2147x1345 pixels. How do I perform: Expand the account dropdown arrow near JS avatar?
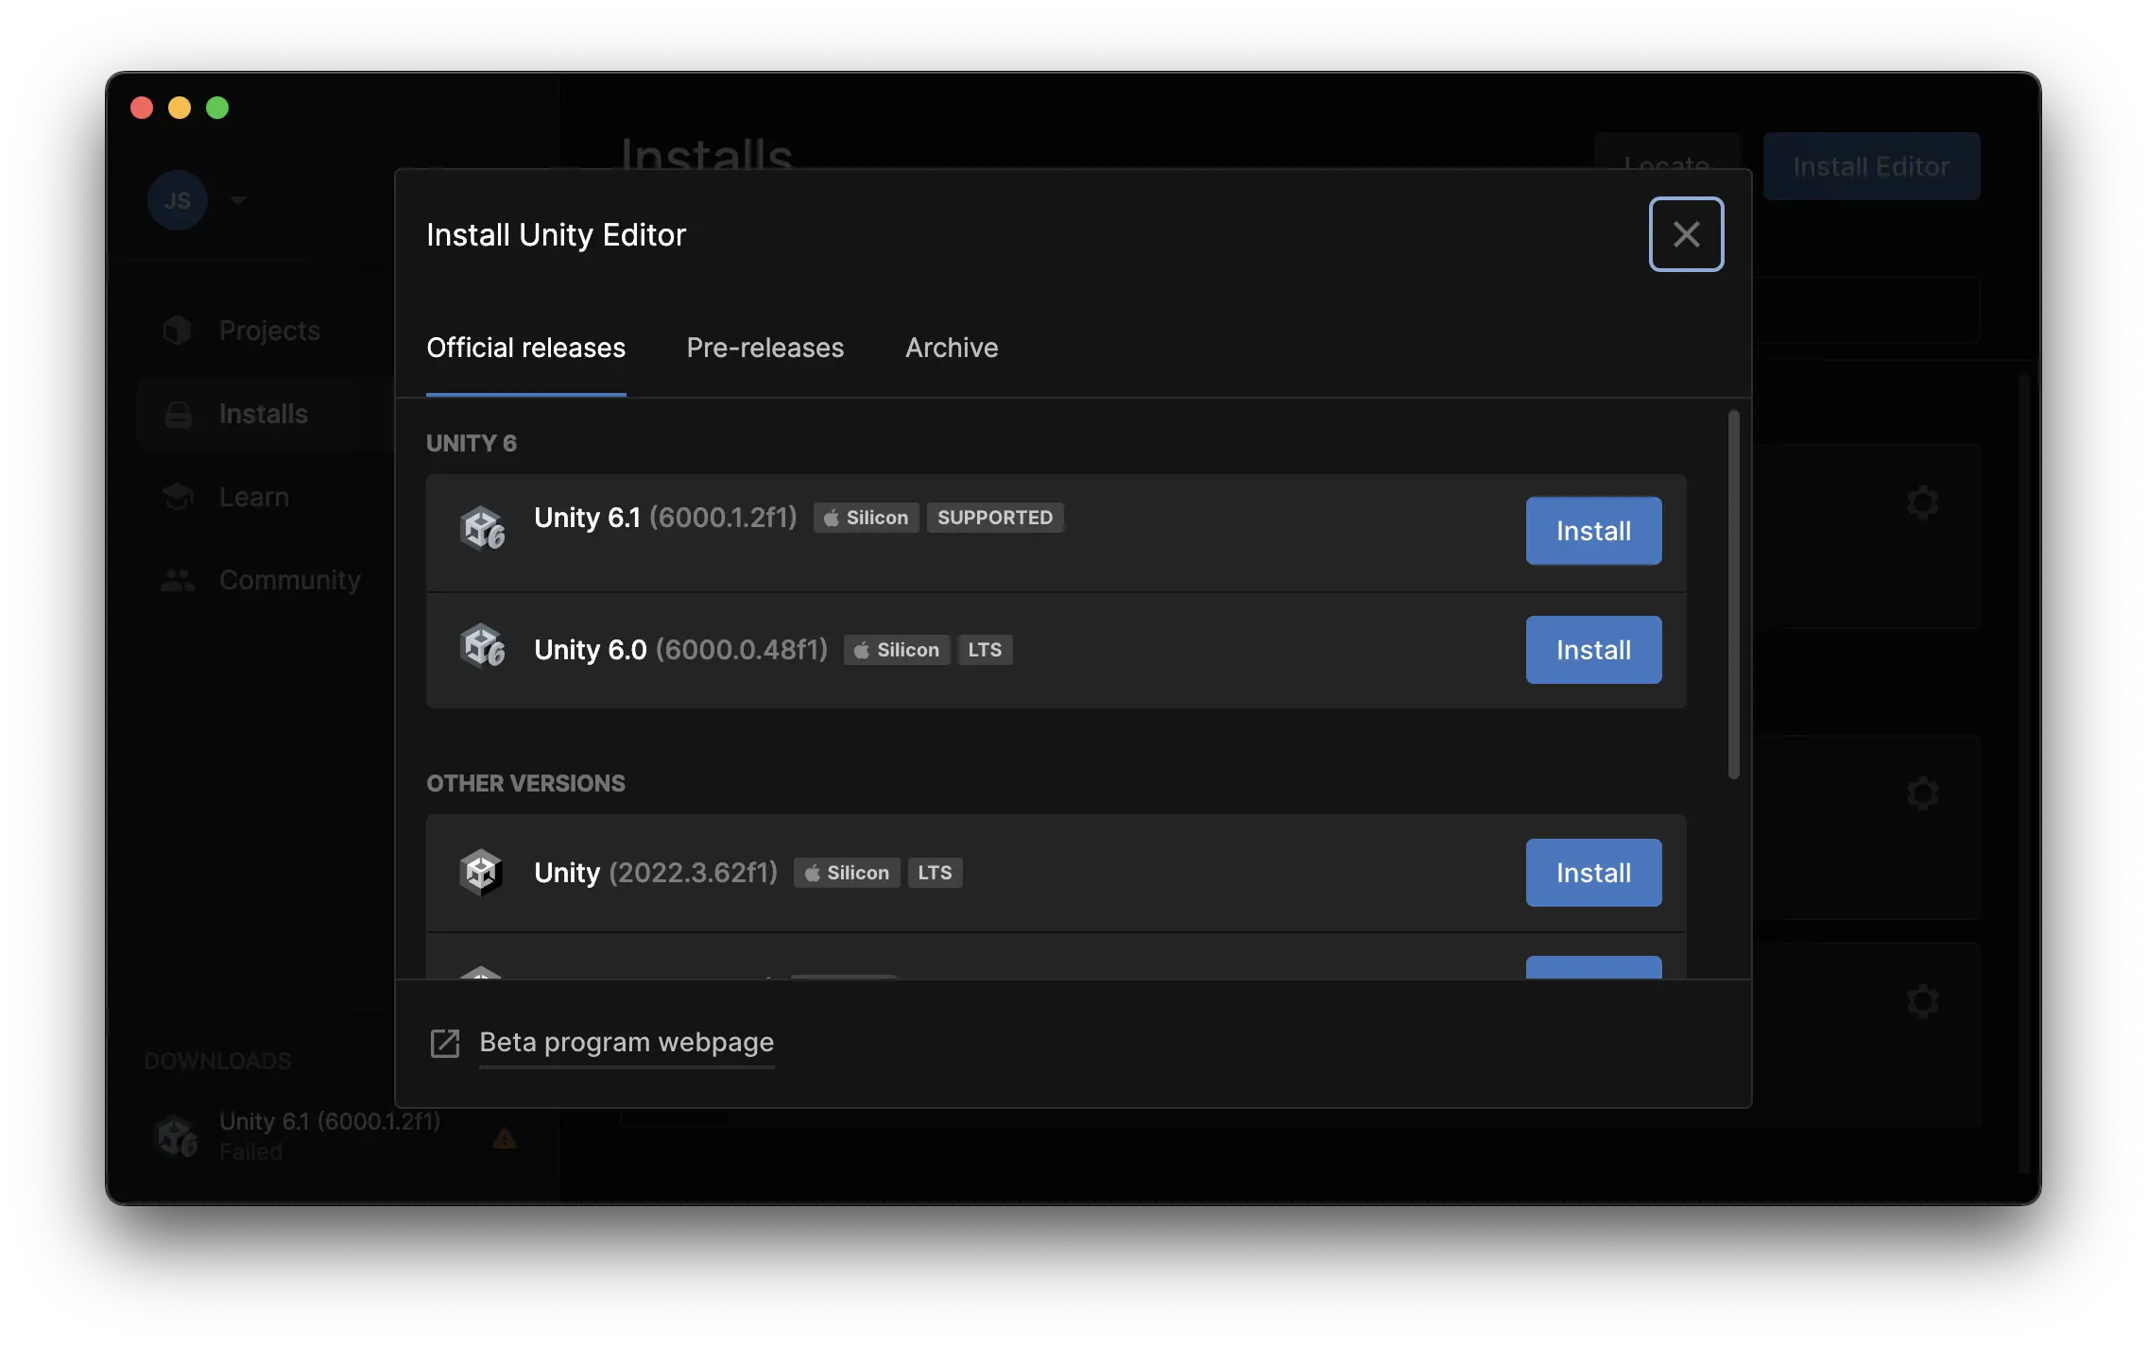tap(238, 200)
